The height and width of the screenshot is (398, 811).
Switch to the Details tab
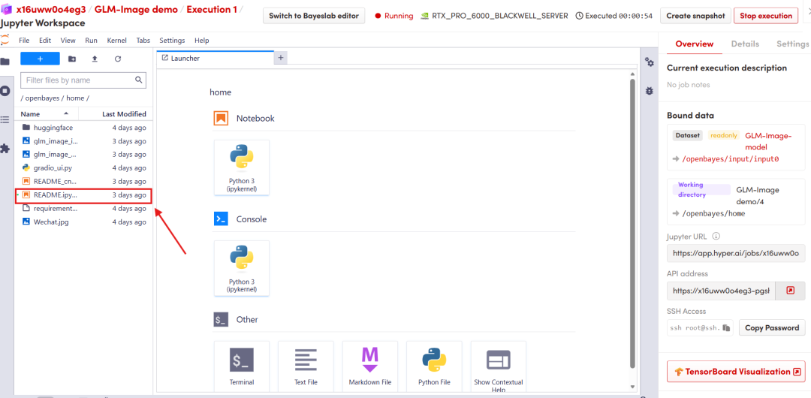coord(745,44)
